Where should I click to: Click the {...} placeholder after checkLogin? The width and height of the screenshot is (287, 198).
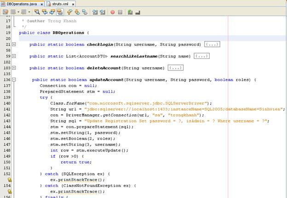coord(212,44)
